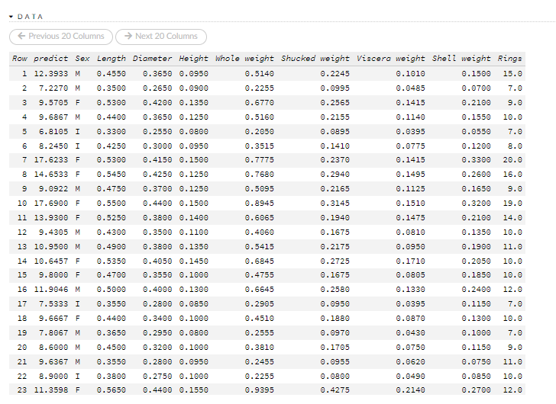Select the DATA section heading
The image size is (556, 404).
pos(30,17)
